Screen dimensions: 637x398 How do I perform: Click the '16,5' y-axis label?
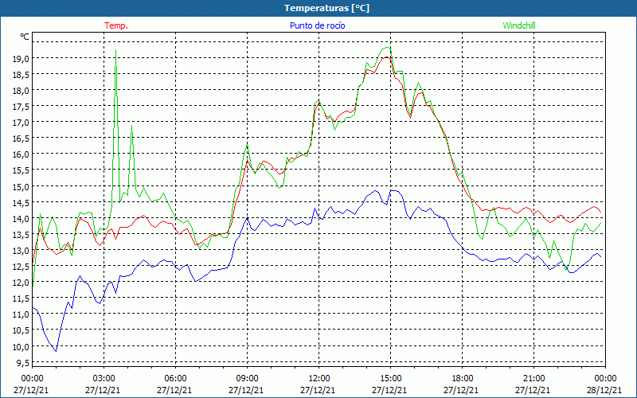click(x=21, y=139)
